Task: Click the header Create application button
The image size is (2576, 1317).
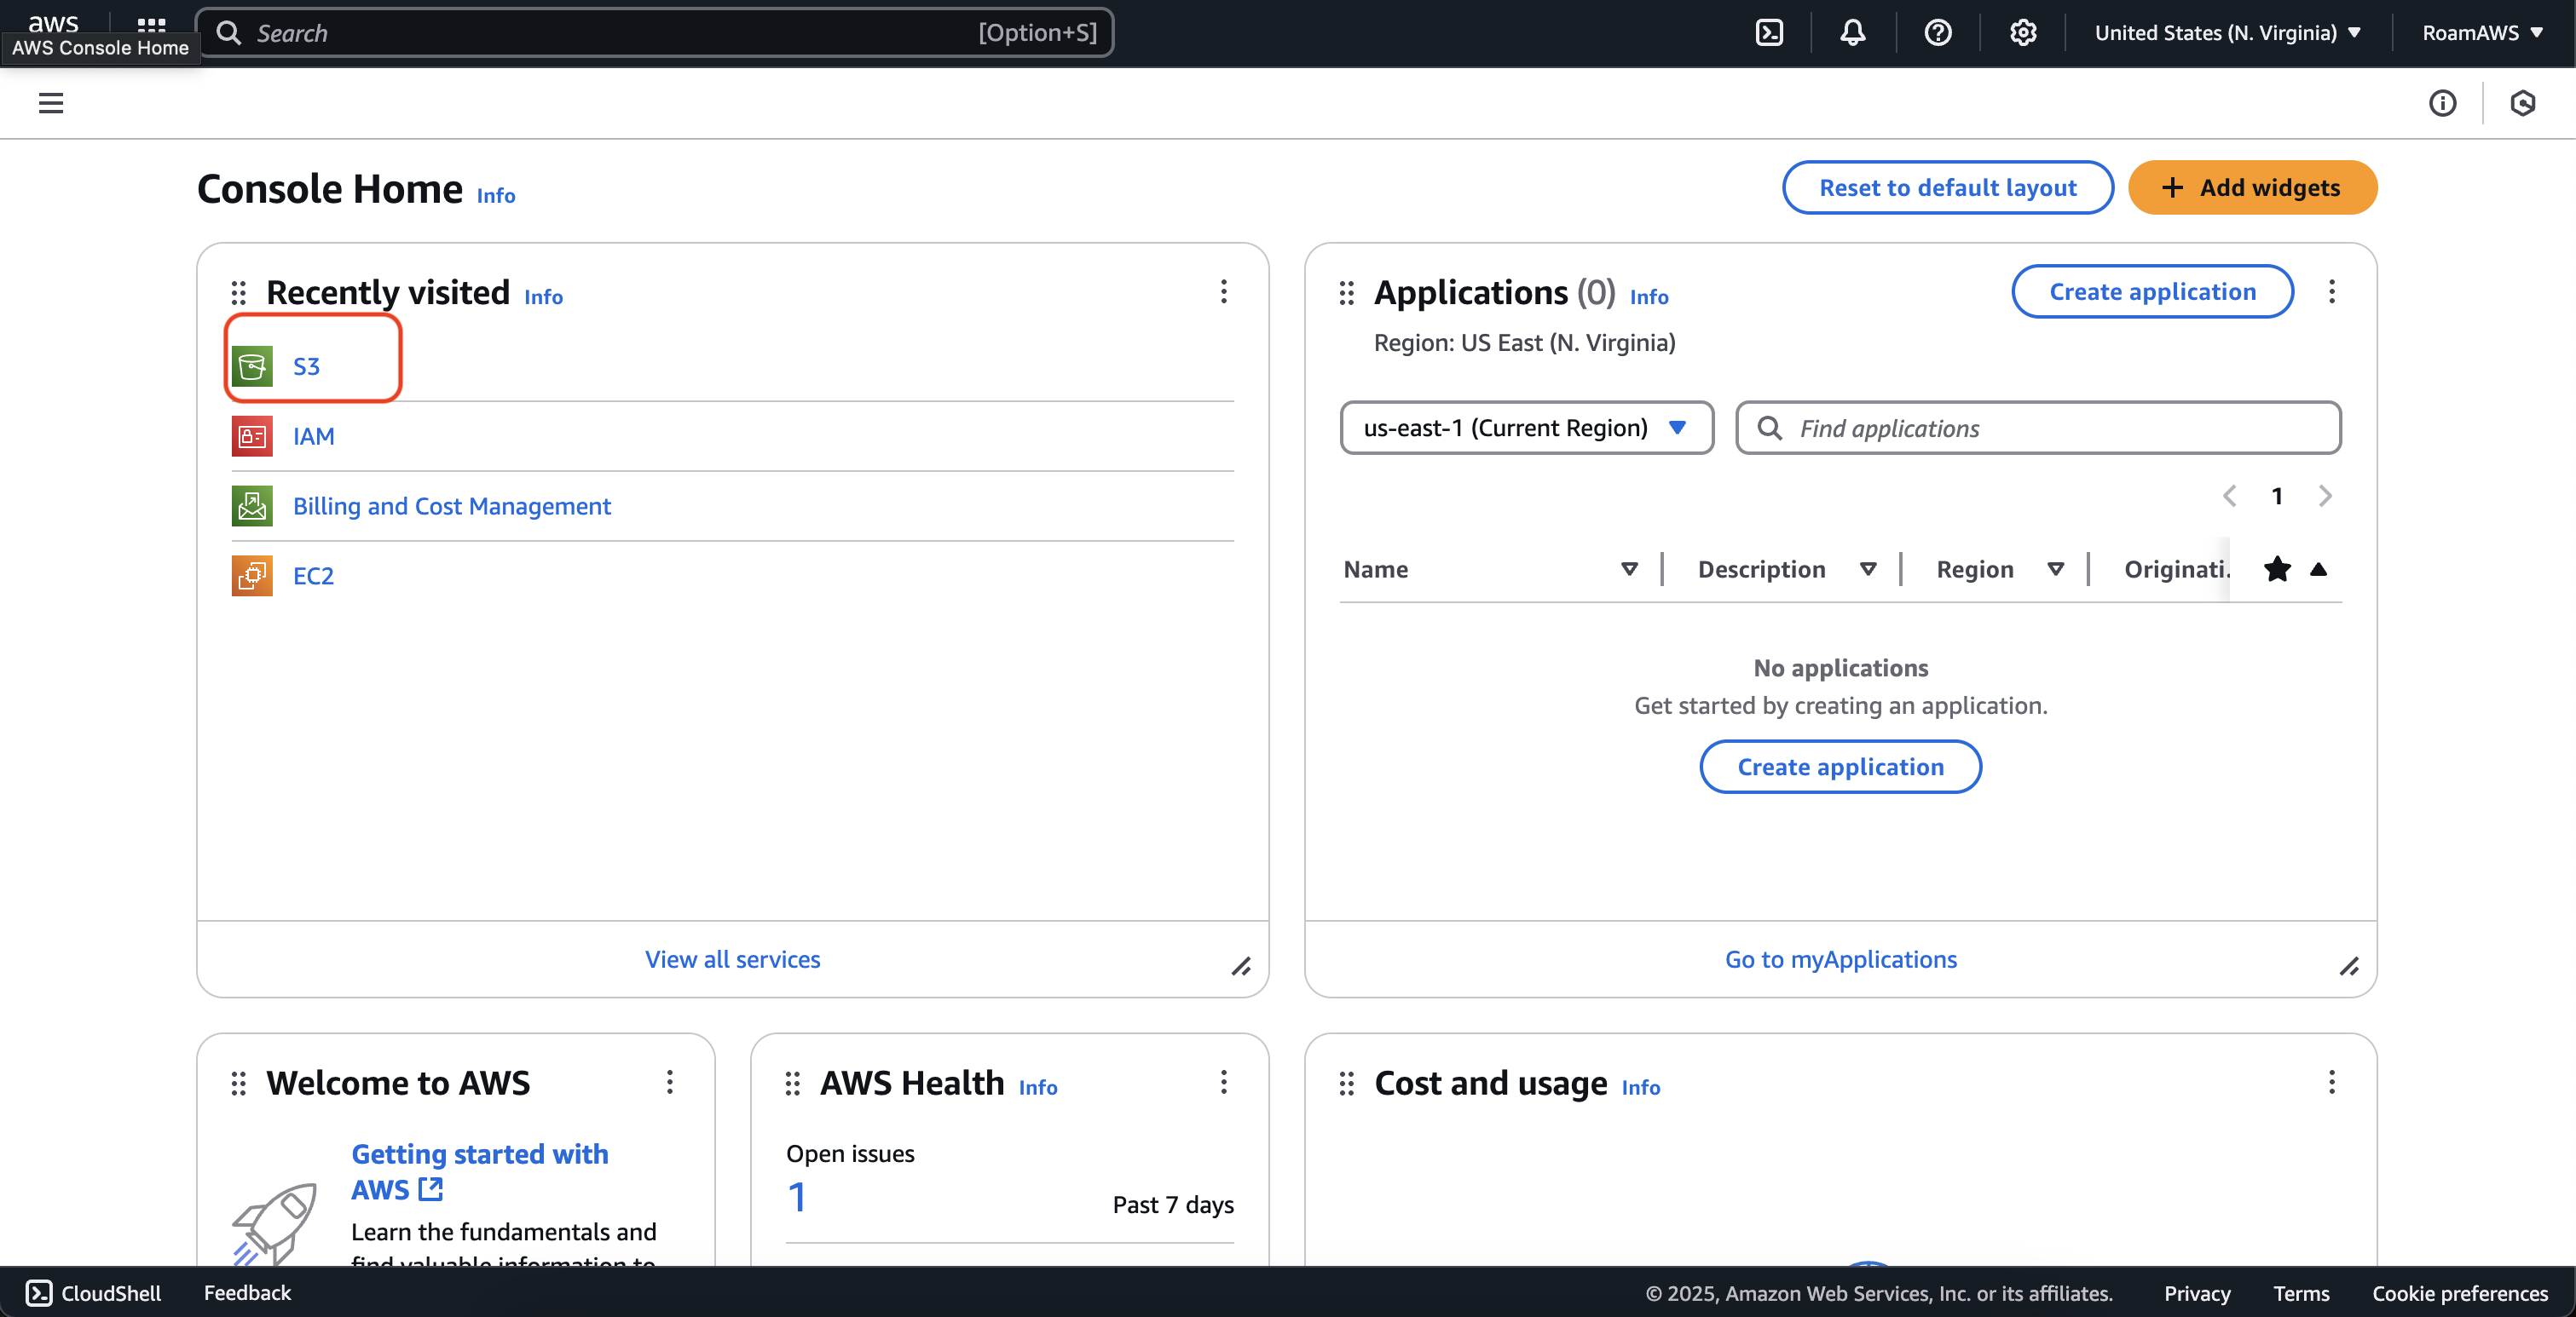Action: coord(2152,292)
